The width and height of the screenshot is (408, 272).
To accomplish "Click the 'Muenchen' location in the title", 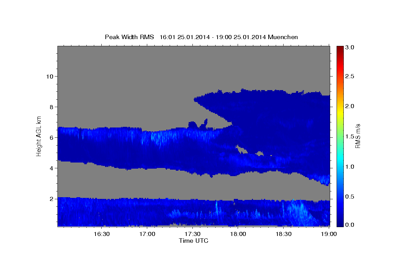I will (283, 37).
